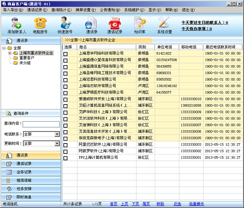Screen dimensions: 244x208
Task: Sort by the 单位电话 column header
Action: (x=167, y=47)
